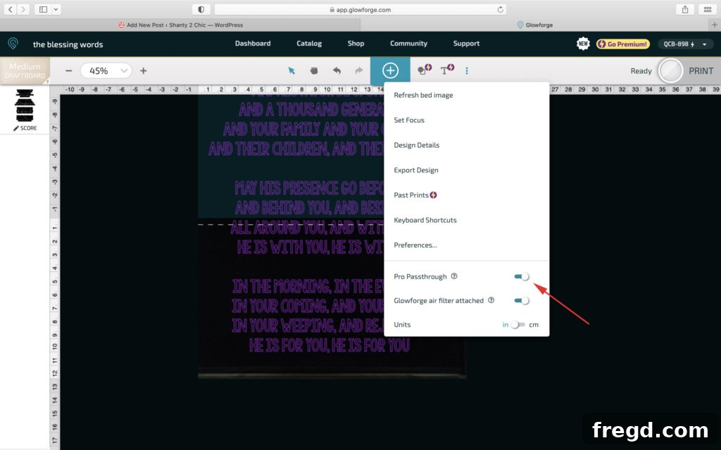This screenshot has height=450, width=721.
Task: Open Medium Draftboard material selector
Action: tap(25, 71)
